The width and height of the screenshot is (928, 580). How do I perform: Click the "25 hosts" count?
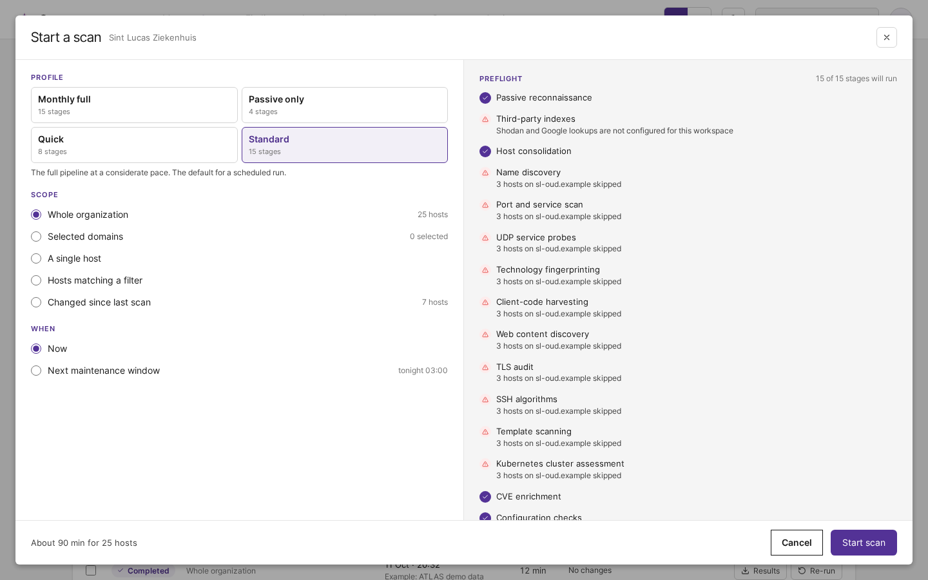432,215
